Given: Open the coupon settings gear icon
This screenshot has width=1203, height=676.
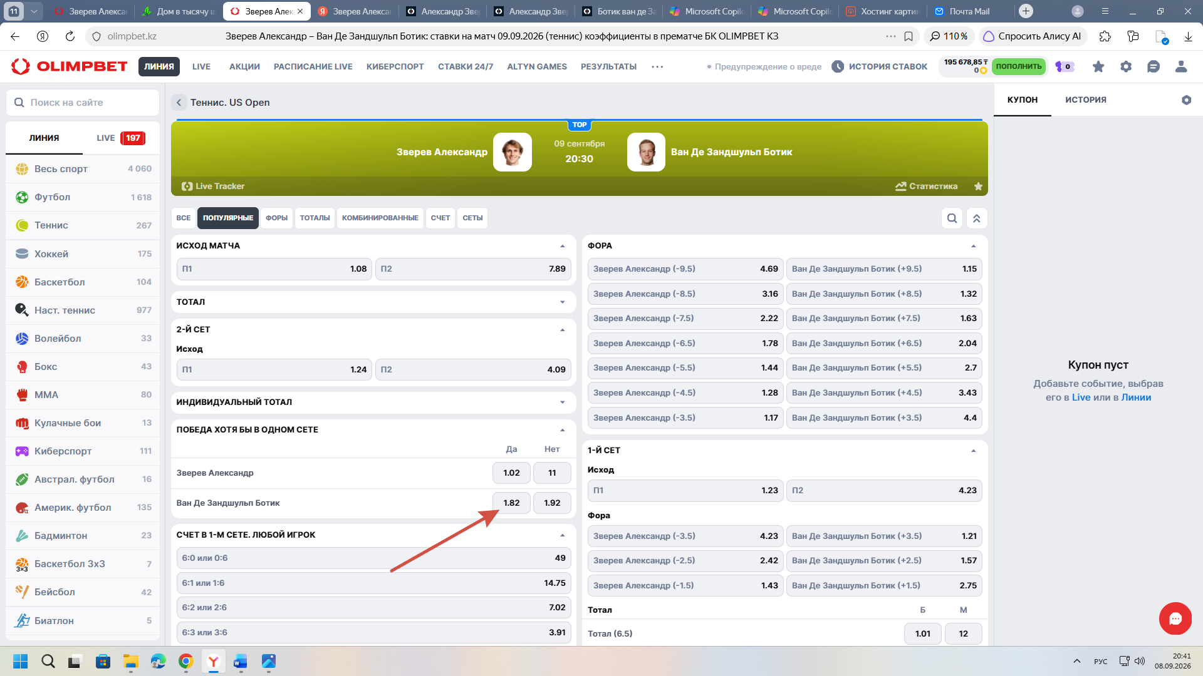Looking at the screenshot, I should 1186,100.
